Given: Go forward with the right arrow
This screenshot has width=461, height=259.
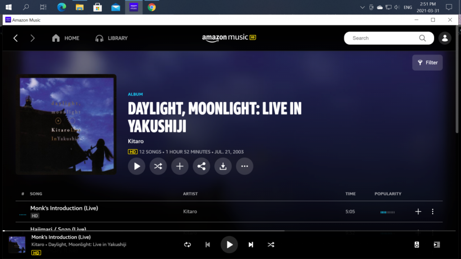Looking at the screenshot, I should click(x=32, y=38).
